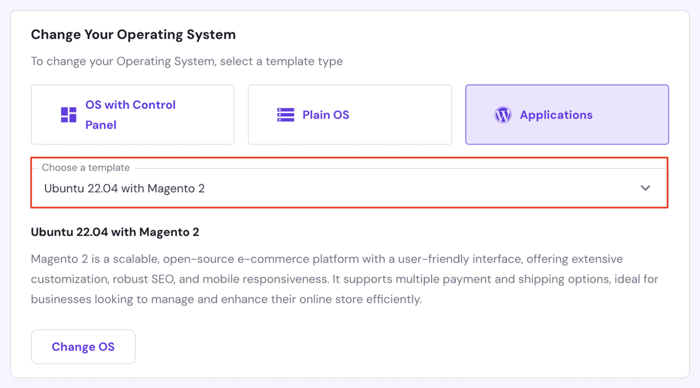The width and height of the screenshot is (700, 388).
Task: Toggle selection of the Plain OS card
Action: tap(350, 115)
